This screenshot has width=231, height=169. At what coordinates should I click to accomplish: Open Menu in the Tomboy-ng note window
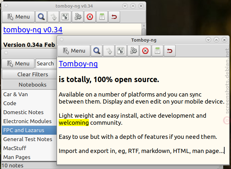point(74,51)
